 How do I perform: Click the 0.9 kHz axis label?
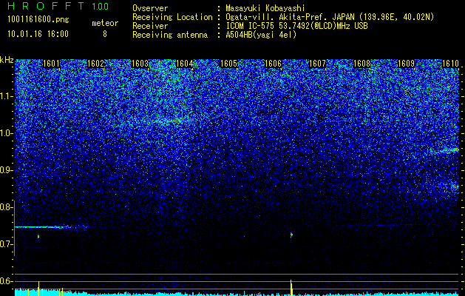click(x=7, y=170)
